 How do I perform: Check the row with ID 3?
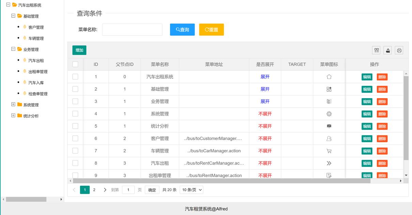click(x=75, y=102)
